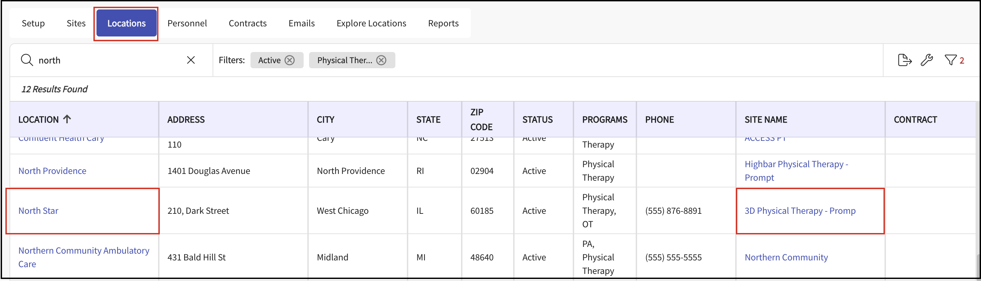Clear the 'north' search text
The height and width of the screenshot is (281, 981).
pyautogui.click(x=191, y=60)
